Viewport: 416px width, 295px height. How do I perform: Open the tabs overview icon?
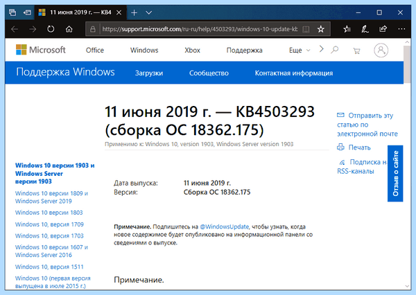point(12,12)
